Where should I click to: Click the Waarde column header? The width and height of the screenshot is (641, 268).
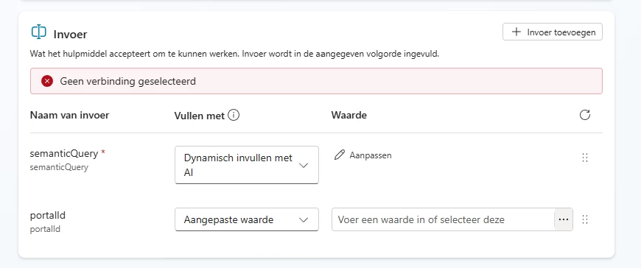coord(348,115)
